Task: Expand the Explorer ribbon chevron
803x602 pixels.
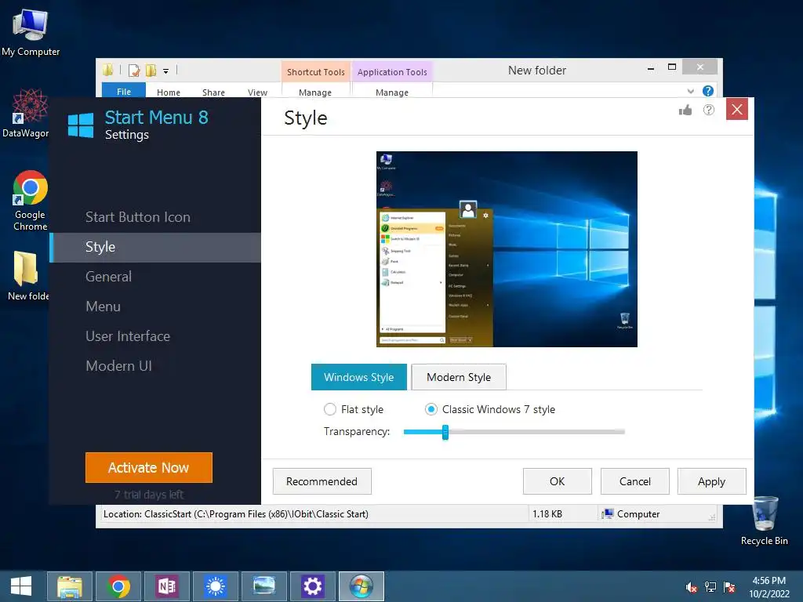Action: click(x=690, y=91)
